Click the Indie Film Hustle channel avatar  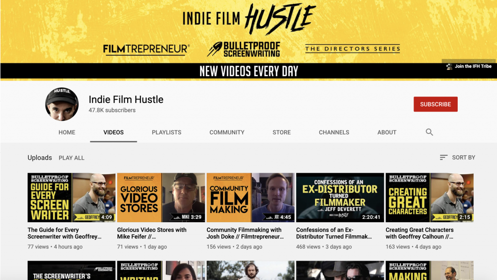pos(62,104)
